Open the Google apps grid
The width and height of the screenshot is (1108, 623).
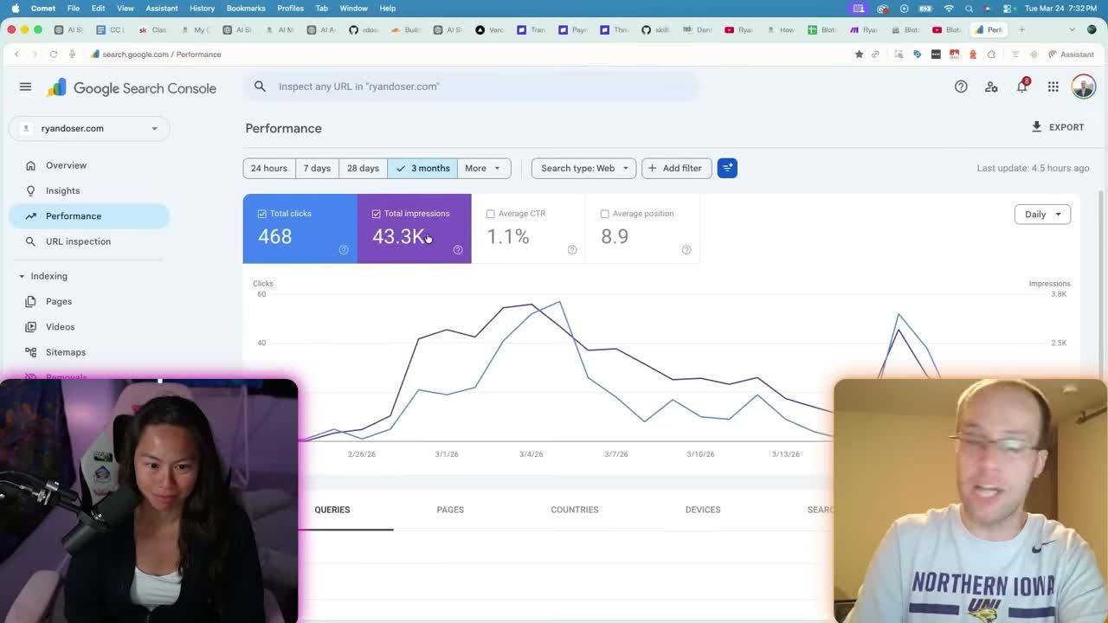click(x=1053, y=87)
